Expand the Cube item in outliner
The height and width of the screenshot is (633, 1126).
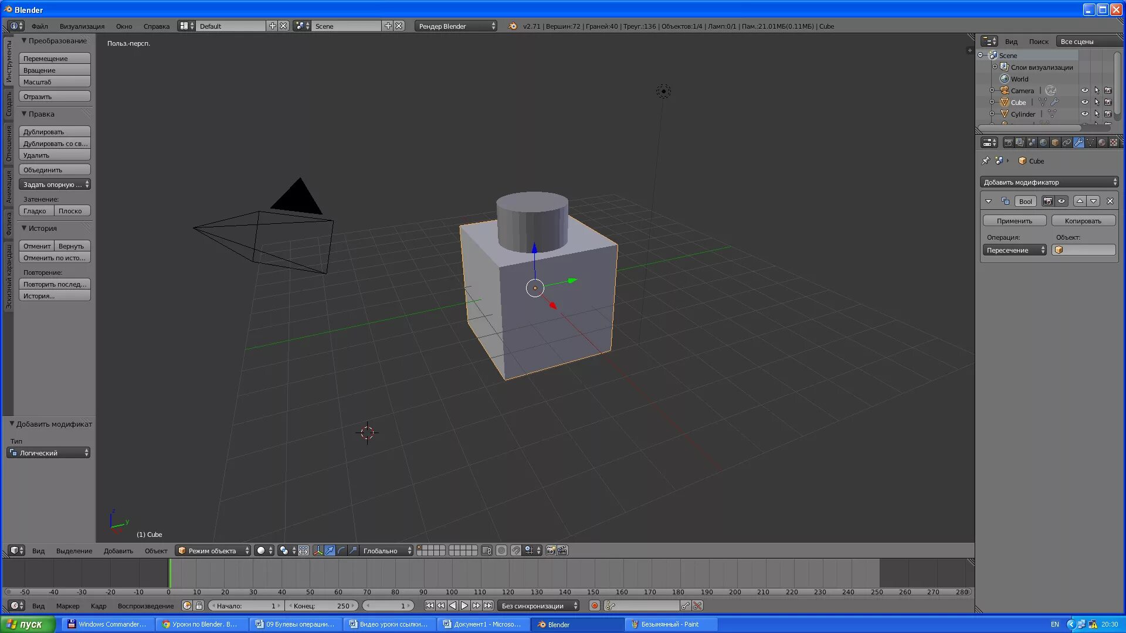(x=992, y=102)
